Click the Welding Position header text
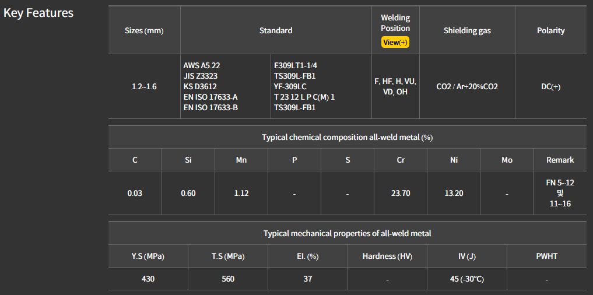593x295 pixels. 395,23
